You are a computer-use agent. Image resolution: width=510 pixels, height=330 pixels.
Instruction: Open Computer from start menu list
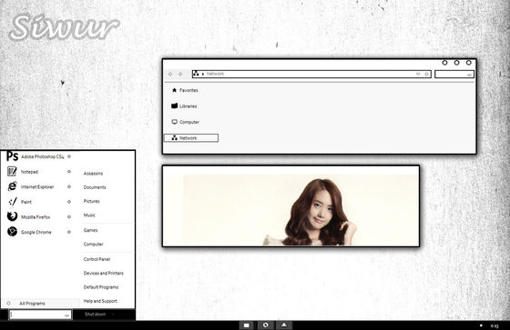tap(93, 245)
